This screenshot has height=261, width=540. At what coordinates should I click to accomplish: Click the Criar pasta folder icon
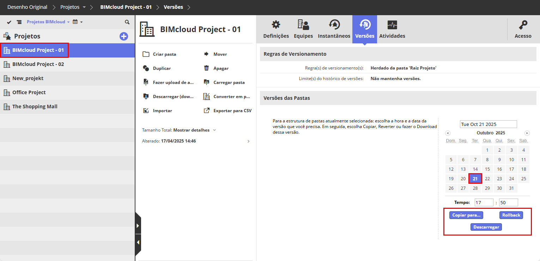click(146, 54)
